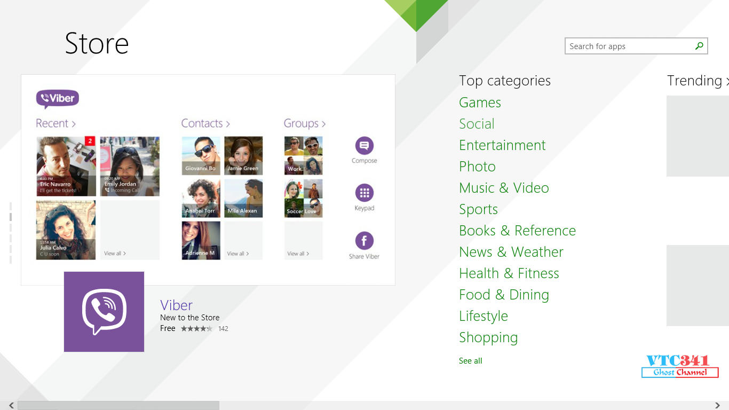Click the Compose icon in Viber preview
The height and width of the screenshot is (410, 729).
(364, 146)
